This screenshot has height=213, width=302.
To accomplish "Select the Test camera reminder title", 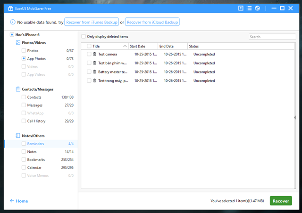I will click(x=108, y=54).
